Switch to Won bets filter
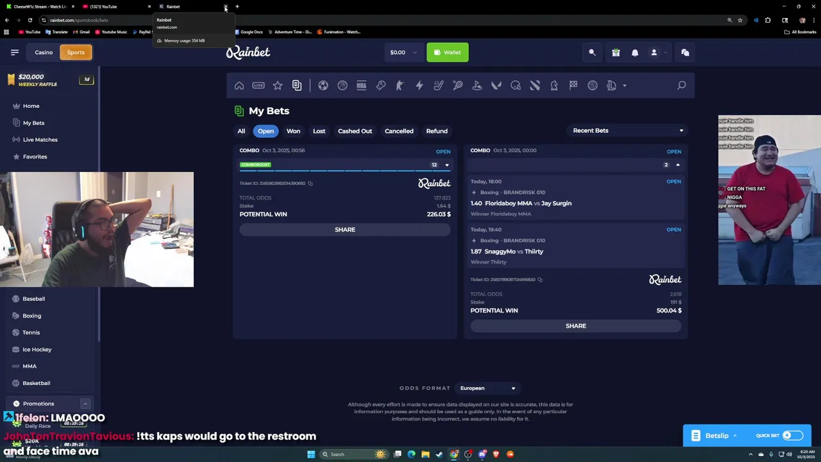The width and height of the screenshot is (821, 462). (x=293, y=131)
